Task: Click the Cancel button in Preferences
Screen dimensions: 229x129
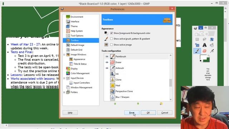Action: coord(165,113)
